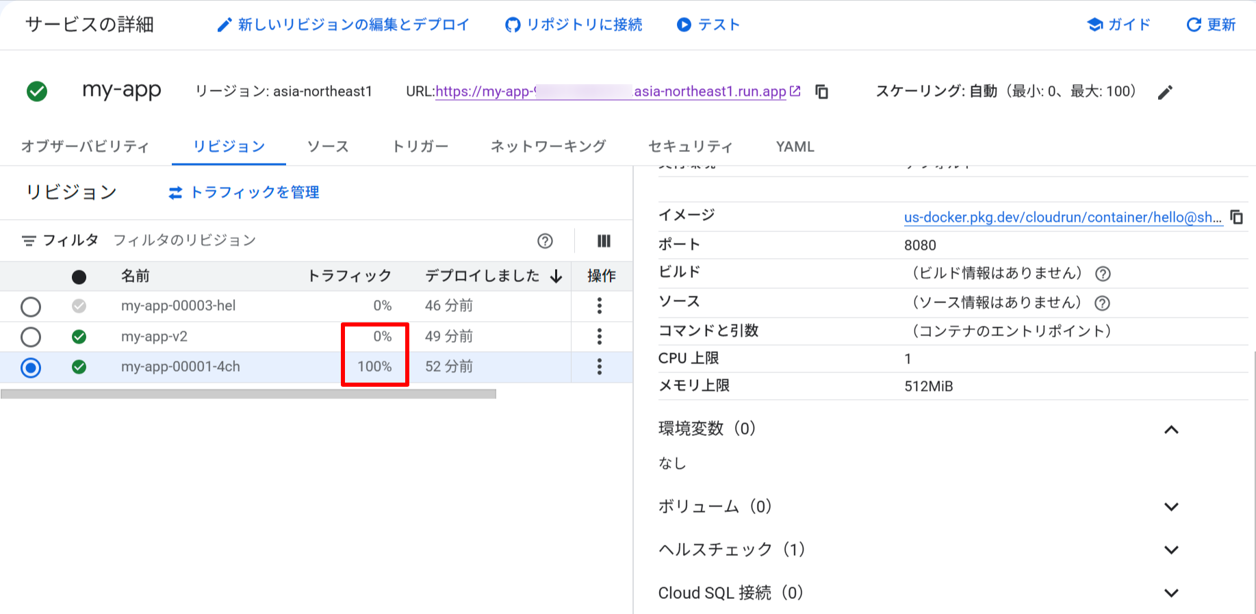Click the 名前 column header

point(136,276)
